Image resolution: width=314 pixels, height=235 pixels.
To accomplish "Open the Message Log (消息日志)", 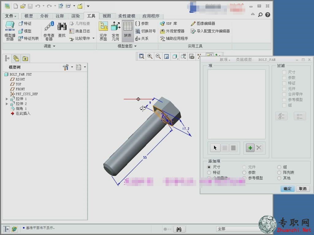I will tap(80, 31).
